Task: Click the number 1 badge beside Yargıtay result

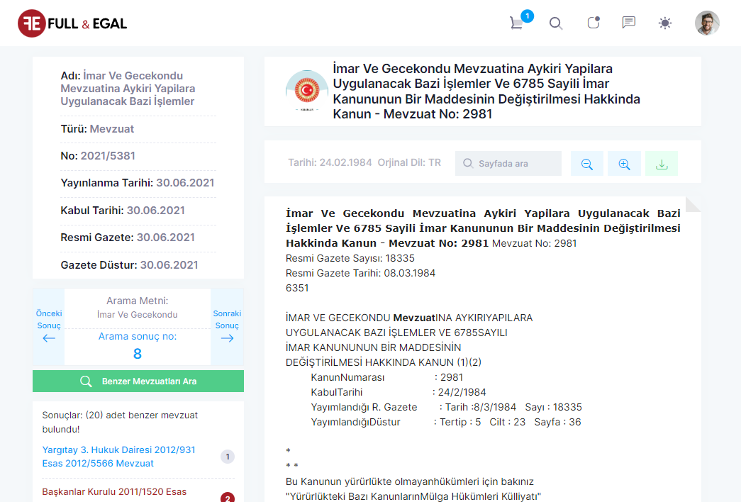Action: tap(228, 457)
